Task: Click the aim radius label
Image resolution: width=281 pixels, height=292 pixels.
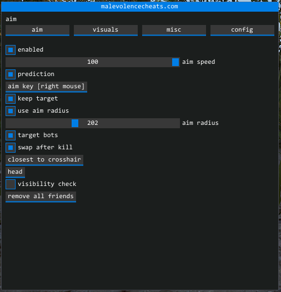Action: (200, 123)
